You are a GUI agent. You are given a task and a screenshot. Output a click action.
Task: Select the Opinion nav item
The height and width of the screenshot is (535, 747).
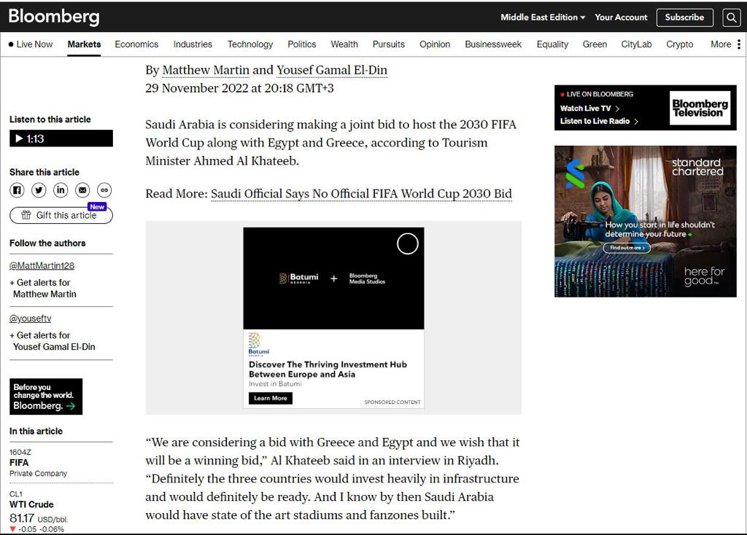pos(435,44)
